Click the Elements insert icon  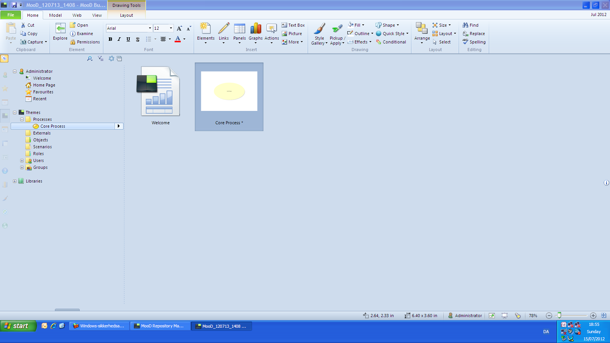point(205,29)
